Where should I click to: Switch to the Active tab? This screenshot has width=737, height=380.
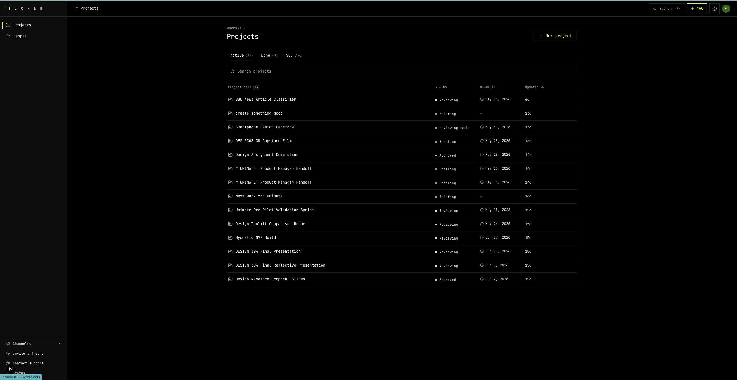[x=241, y=56]
